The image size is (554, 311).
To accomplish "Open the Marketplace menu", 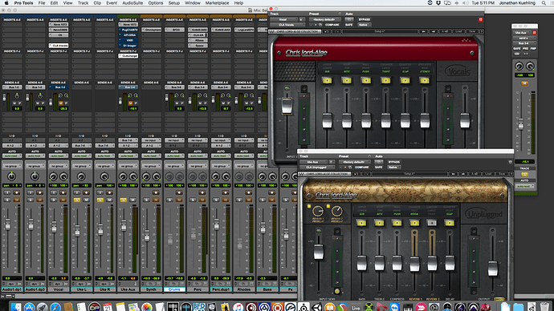I will tap(217, 3).
